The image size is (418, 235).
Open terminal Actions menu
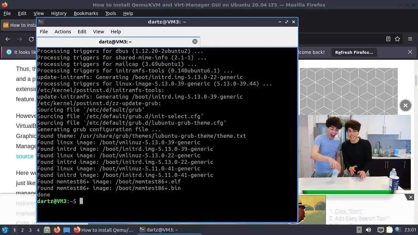tap(63, 32)
